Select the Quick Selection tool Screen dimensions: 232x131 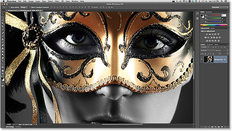[x=3, y=23]
